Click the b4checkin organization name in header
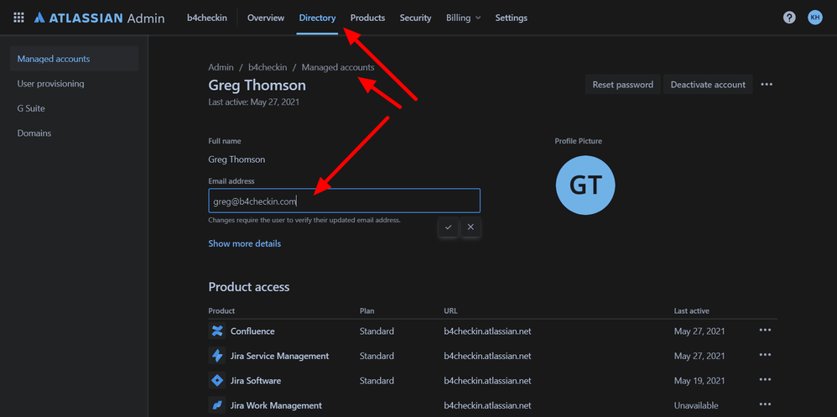 (x=207, y=18)
